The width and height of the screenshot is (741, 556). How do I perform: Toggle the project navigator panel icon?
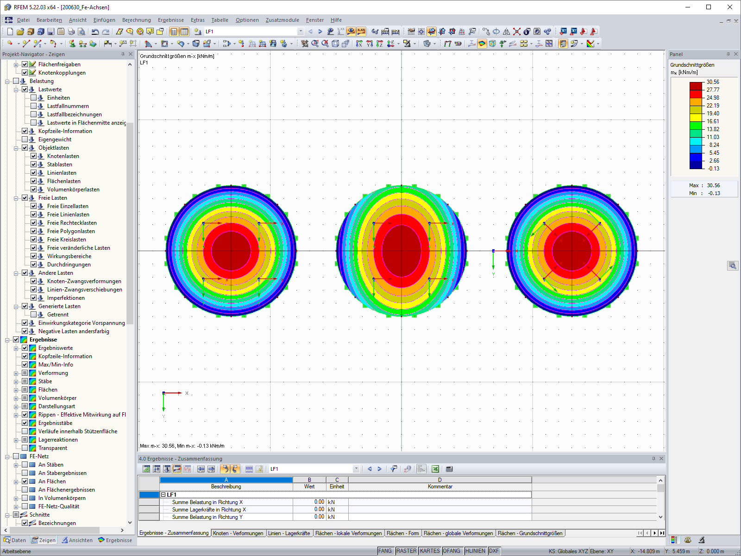click(174, 32)
